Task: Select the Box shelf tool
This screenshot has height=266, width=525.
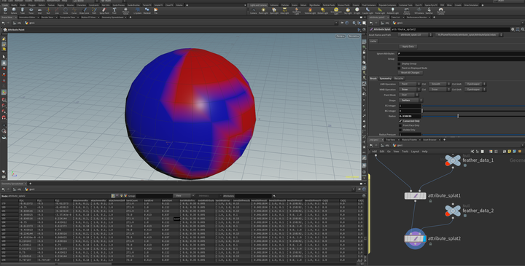Action: tap(5, 11)
